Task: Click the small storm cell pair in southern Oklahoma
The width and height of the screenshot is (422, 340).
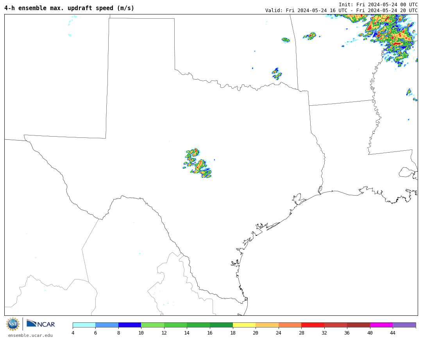Action: [x=277, y=74]
